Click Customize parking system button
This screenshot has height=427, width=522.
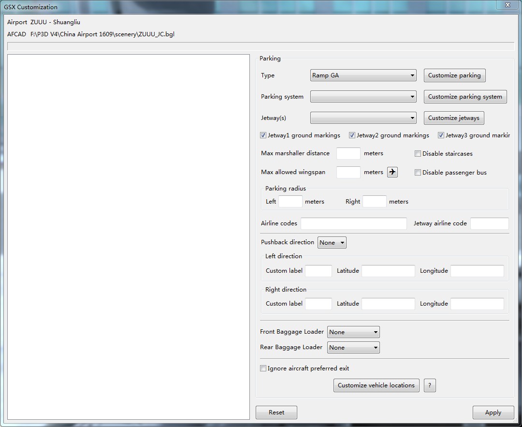coord(465,97)
